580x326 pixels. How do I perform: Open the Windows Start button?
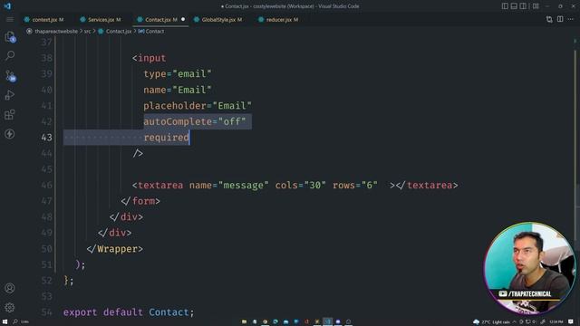pyautogui.click(x=5, y=321)
